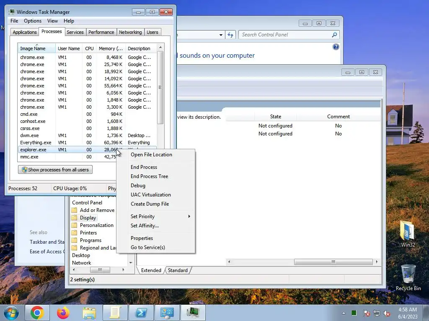Switch to the Applications tab
Screen dimensions: 429x321
tap(25, 32)
